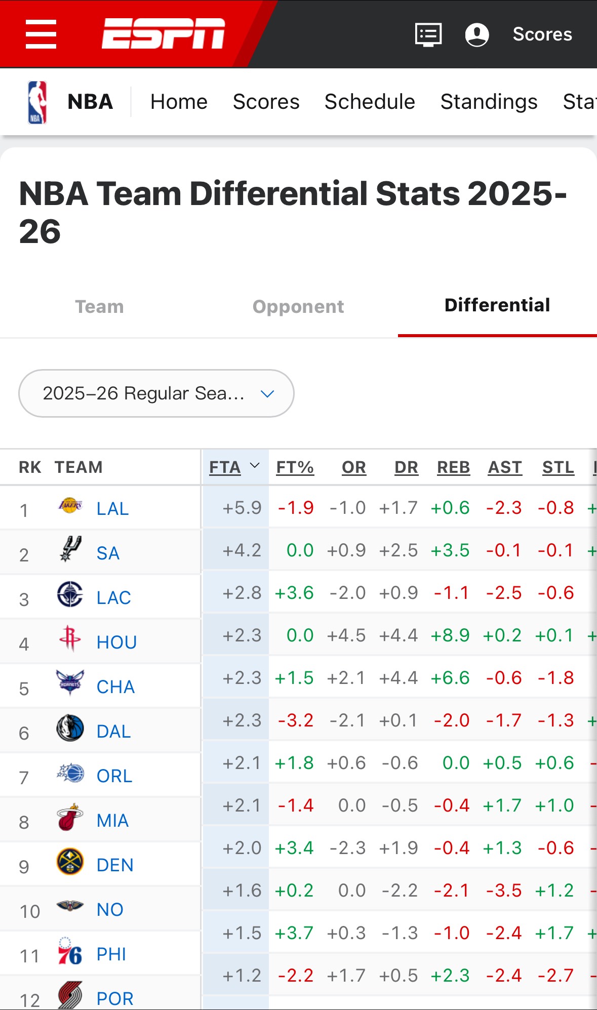The image size is (597, 1010).
Task: Sort table by FT% column
Action: (x=295, y=467)
